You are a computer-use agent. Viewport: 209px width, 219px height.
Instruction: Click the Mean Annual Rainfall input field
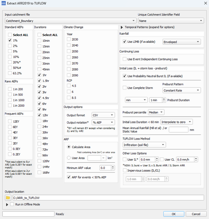click(x=179, y=130)
